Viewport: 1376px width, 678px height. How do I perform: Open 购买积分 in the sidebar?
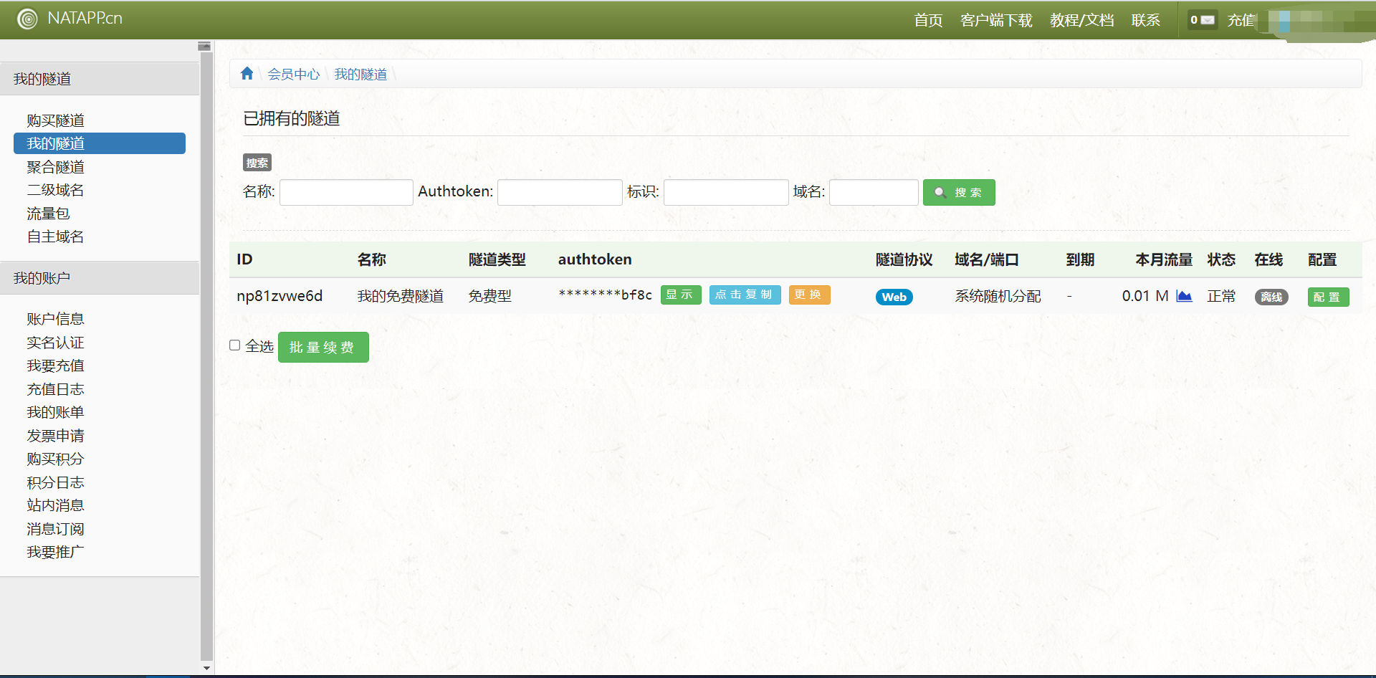[56, 459]
